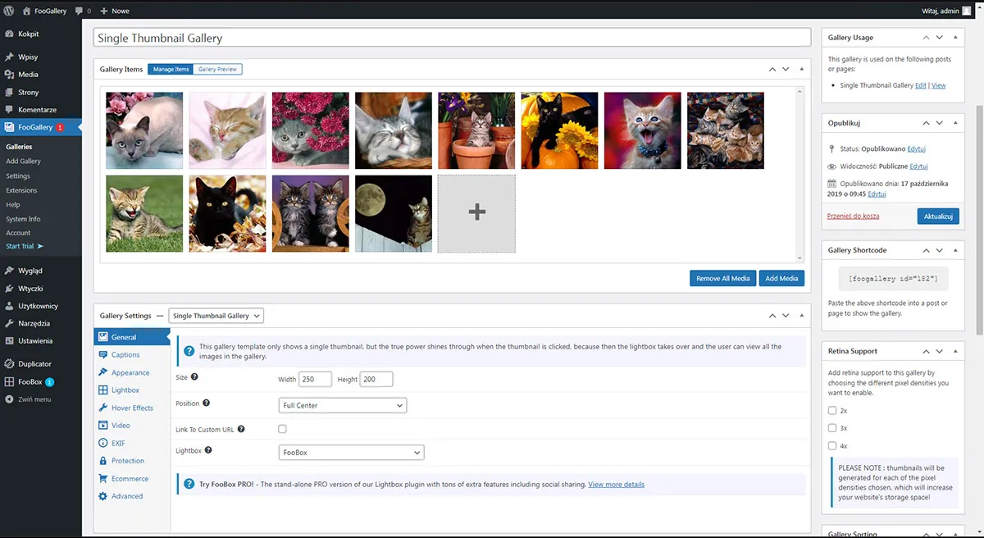Click inside the Width input field
Image resolution: width=984 pixels, height=538 pixels.
pyautogui.click(x=315, y=379)
